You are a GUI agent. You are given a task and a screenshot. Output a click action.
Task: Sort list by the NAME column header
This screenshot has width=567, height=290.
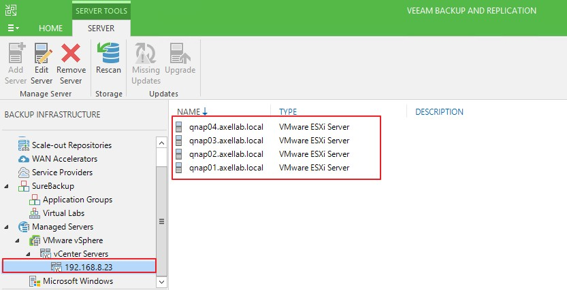pyautogui.click(x=188, y=112)
